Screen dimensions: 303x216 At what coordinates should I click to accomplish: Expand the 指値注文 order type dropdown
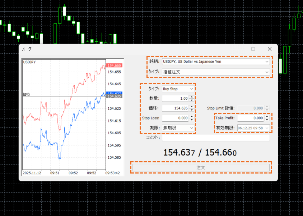click(x=215, y=72)
